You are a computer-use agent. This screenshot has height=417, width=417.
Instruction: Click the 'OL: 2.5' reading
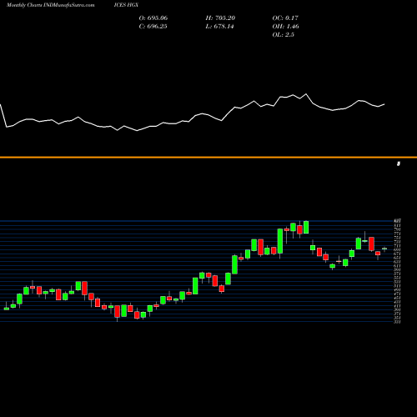[283, 35]
